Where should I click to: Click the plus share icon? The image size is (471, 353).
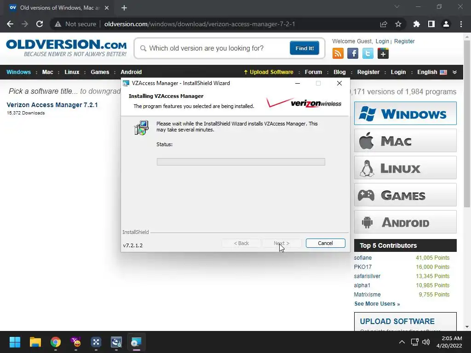tap(383, 53)
